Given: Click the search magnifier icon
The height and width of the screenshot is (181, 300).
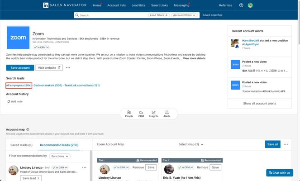Looking at the screenshot, I should [x=77, y=15].
